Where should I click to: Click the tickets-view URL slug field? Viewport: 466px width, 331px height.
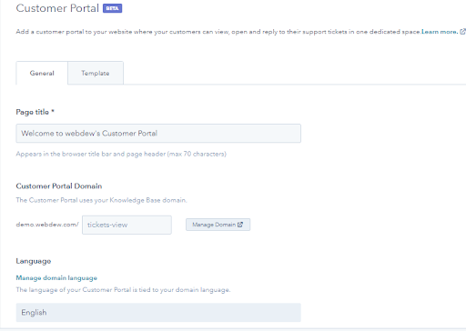coord(127,225)
